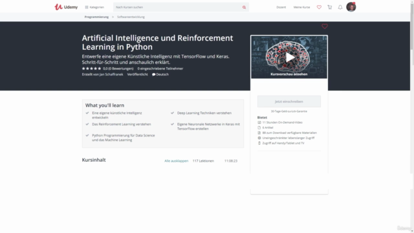Click the search magnifier icon
Viewport: 414px width, 233px height.
click(245, 7)
